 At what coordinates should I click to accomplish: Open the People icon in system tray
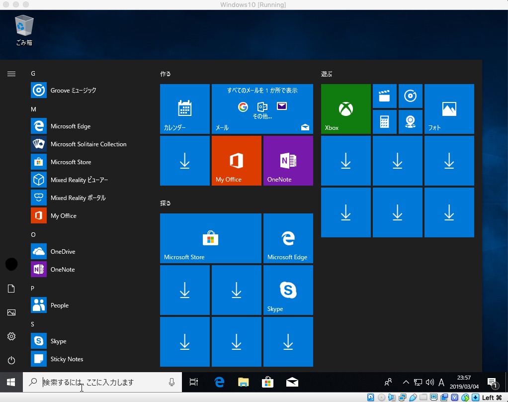(x=388, y=382)
